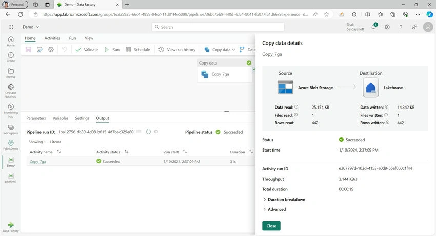Switch to the Activities ribbon tab
This screenshot has width=436, height=236.
52,38
